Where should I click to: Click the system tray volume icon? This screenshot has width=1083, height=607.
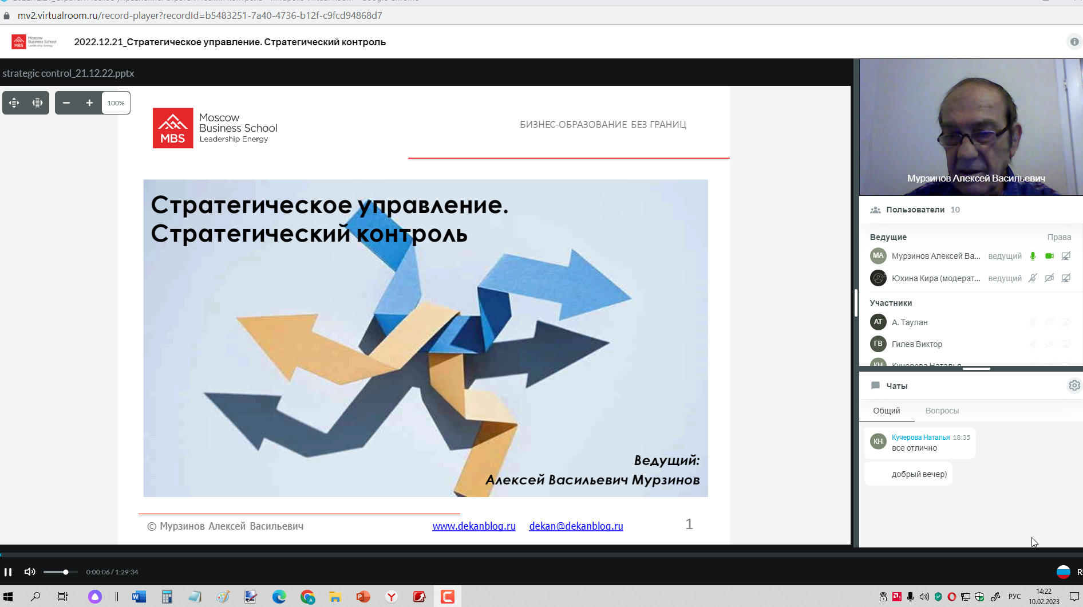coord(924,597)
